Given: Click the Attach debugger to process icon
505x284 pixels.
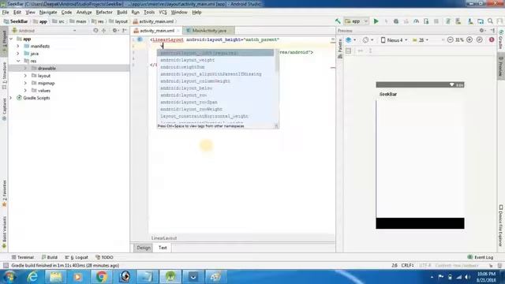Looking at the screenshot, I should (x=426, y=21).
